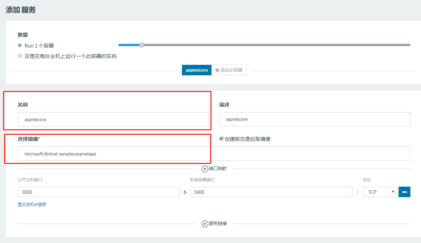Click the 公开主机端口 field showing 5000
This screenshot has height=243, width=421.
(99, 192)
